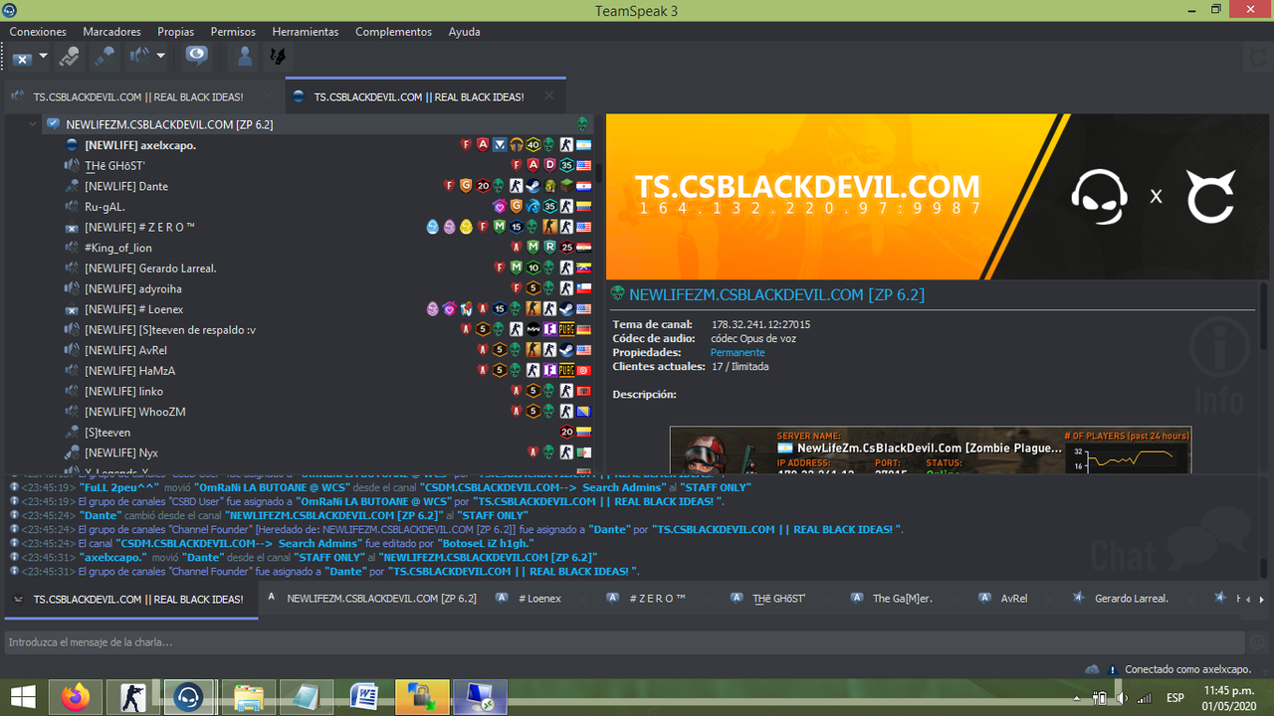Select user [NEWLIFE] # Loenex
1274x716 pixels.
coord(134,309)
